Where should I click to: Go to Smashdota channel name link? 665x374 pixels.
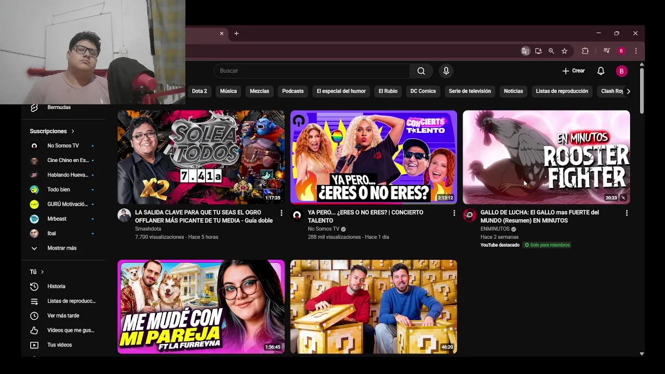[x=148, y=229]
